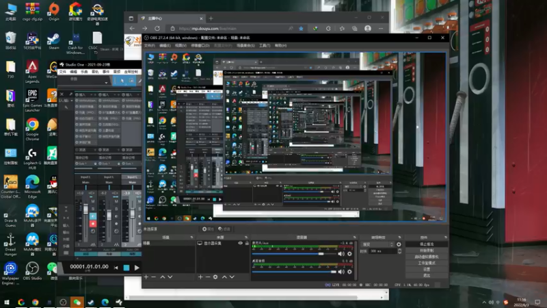Open the Origin desktop shortcut

(x=54, y=12)
